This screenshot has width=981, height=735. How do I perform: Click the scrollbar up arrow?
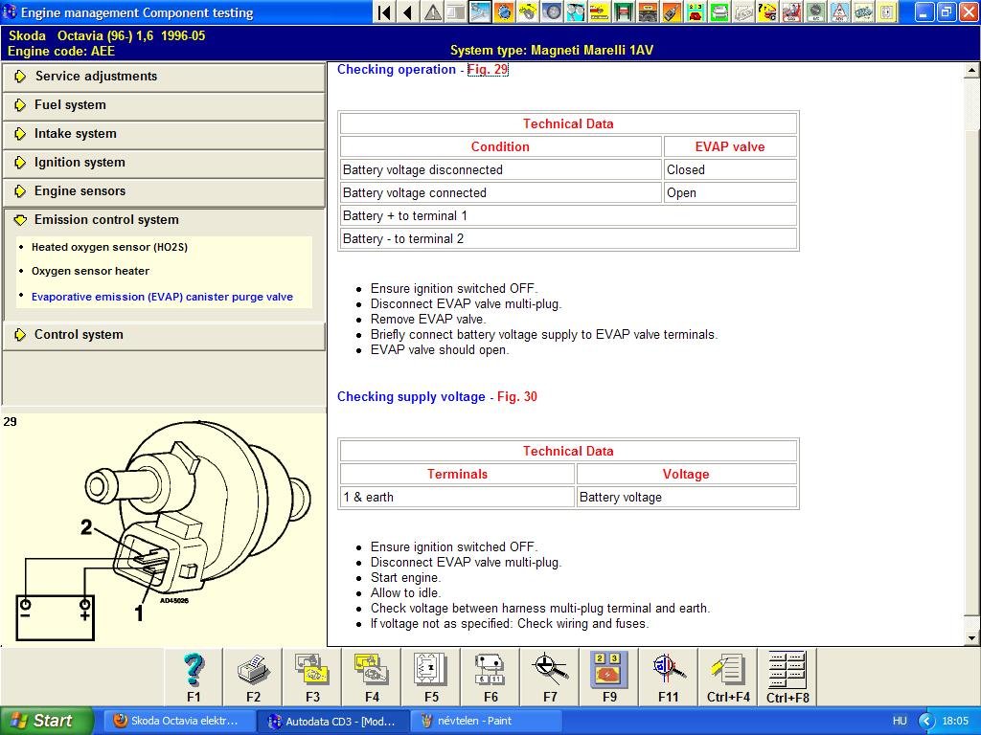971,69
